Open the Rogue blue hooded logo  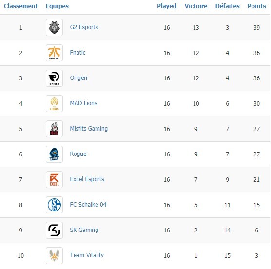(54, 154)
